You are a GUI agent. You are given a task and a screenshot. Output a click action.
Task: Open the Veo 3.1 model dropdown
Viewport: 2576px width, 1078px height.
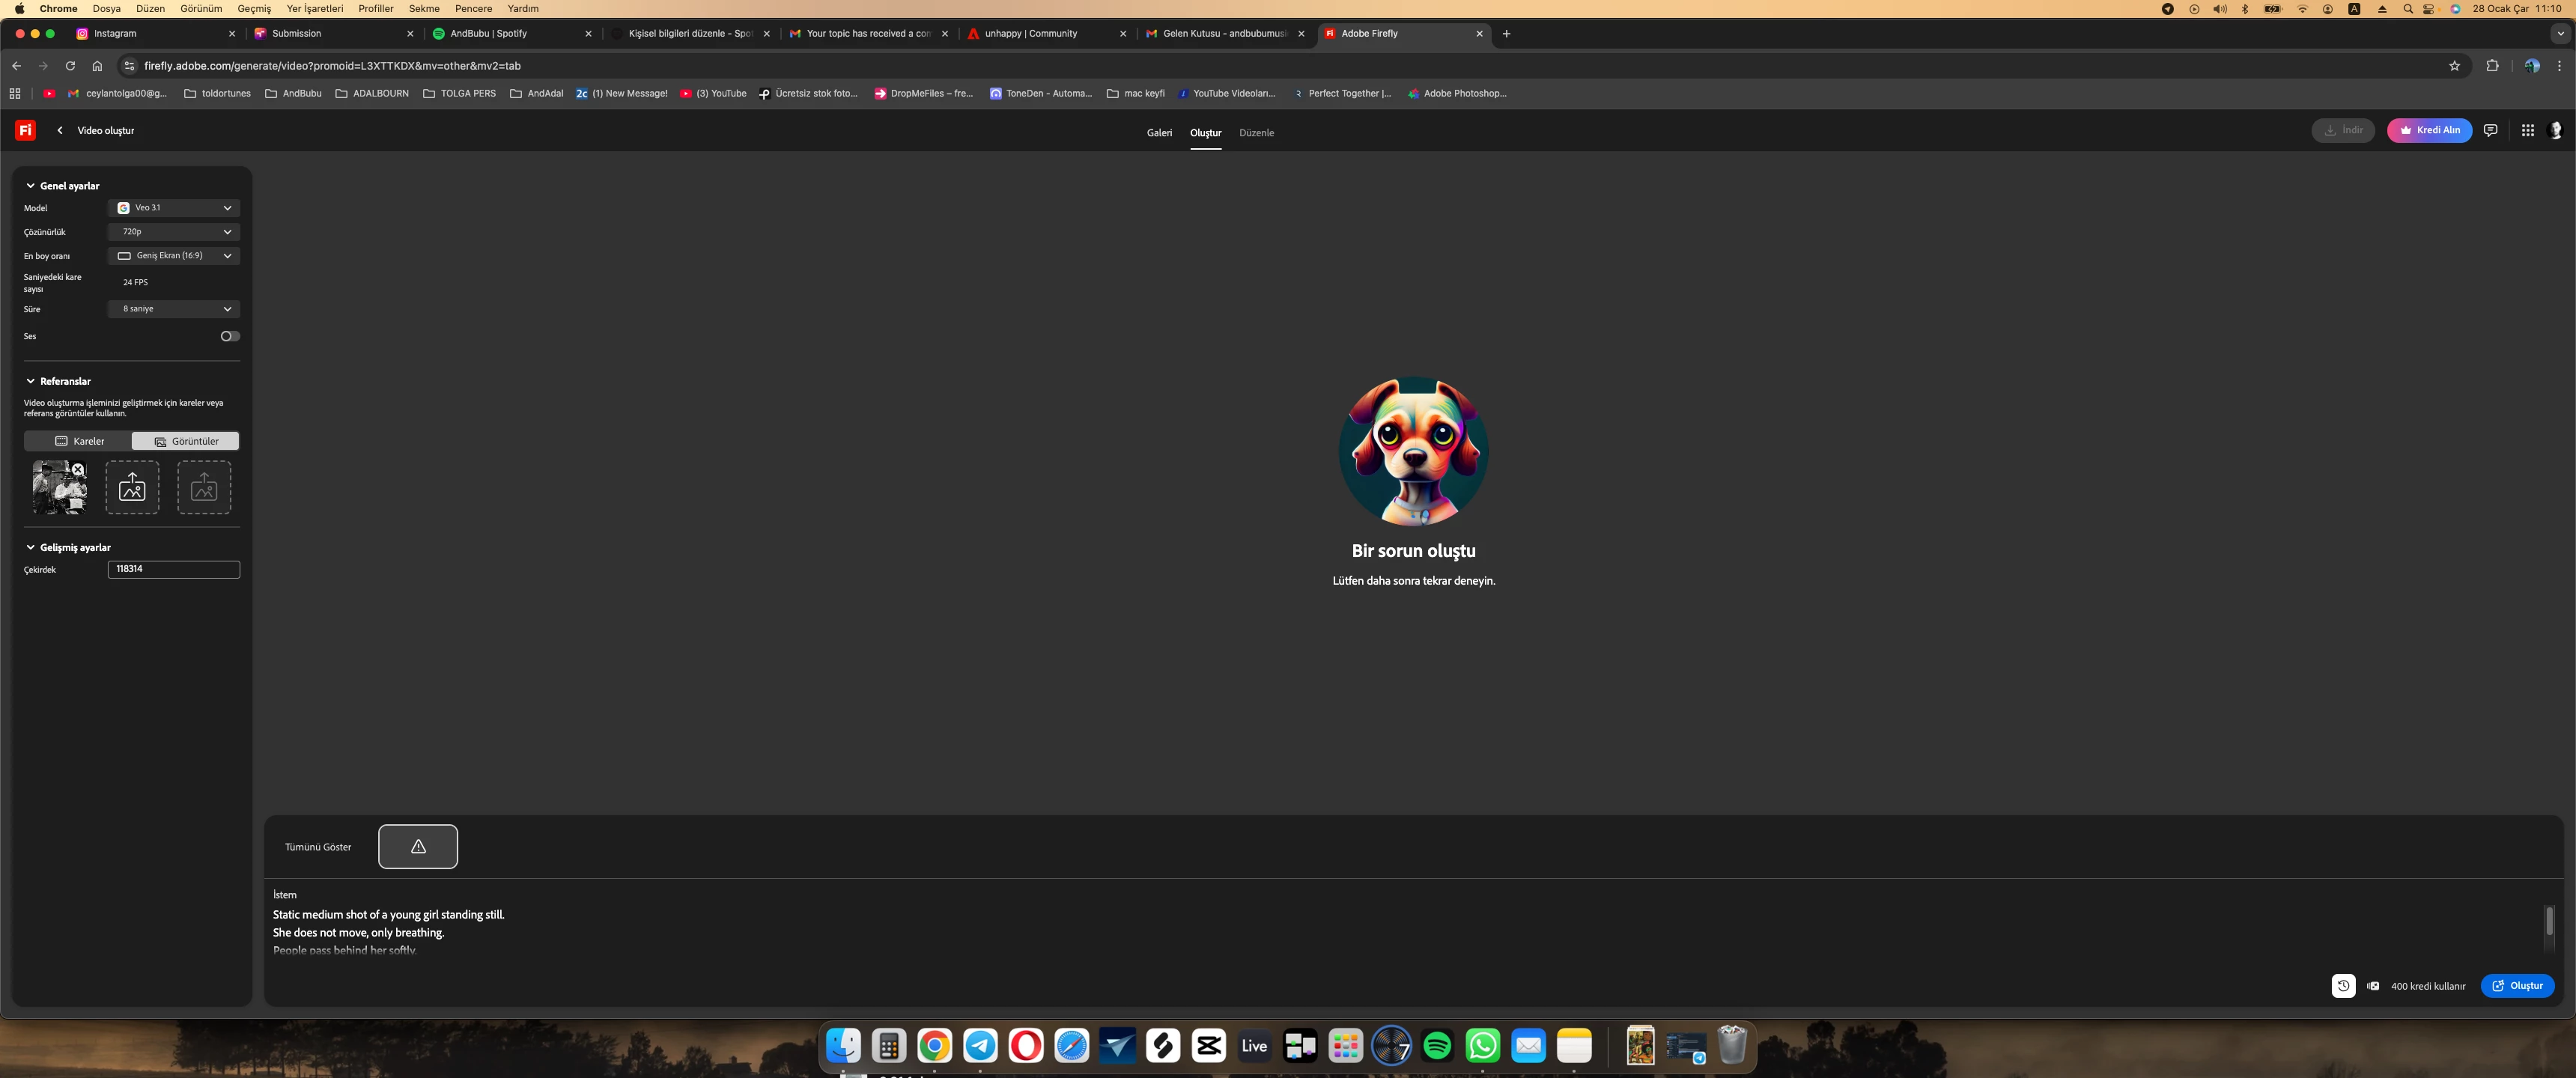pyautogui.click(x=174, y=208)
